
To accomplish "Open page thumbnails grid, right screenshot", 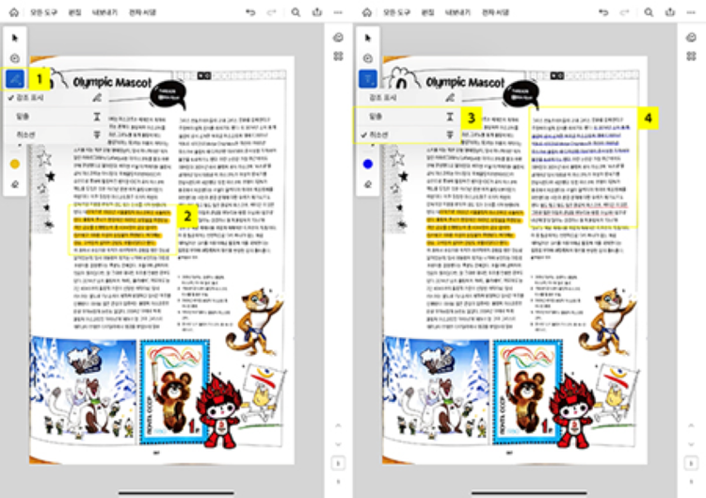I will [x=691, y=56].
